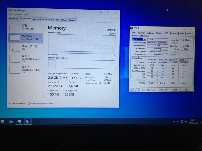202x151 pixels.
Task: Click the 2,1/22,7 GB Committed value
Action: [57, 86]
